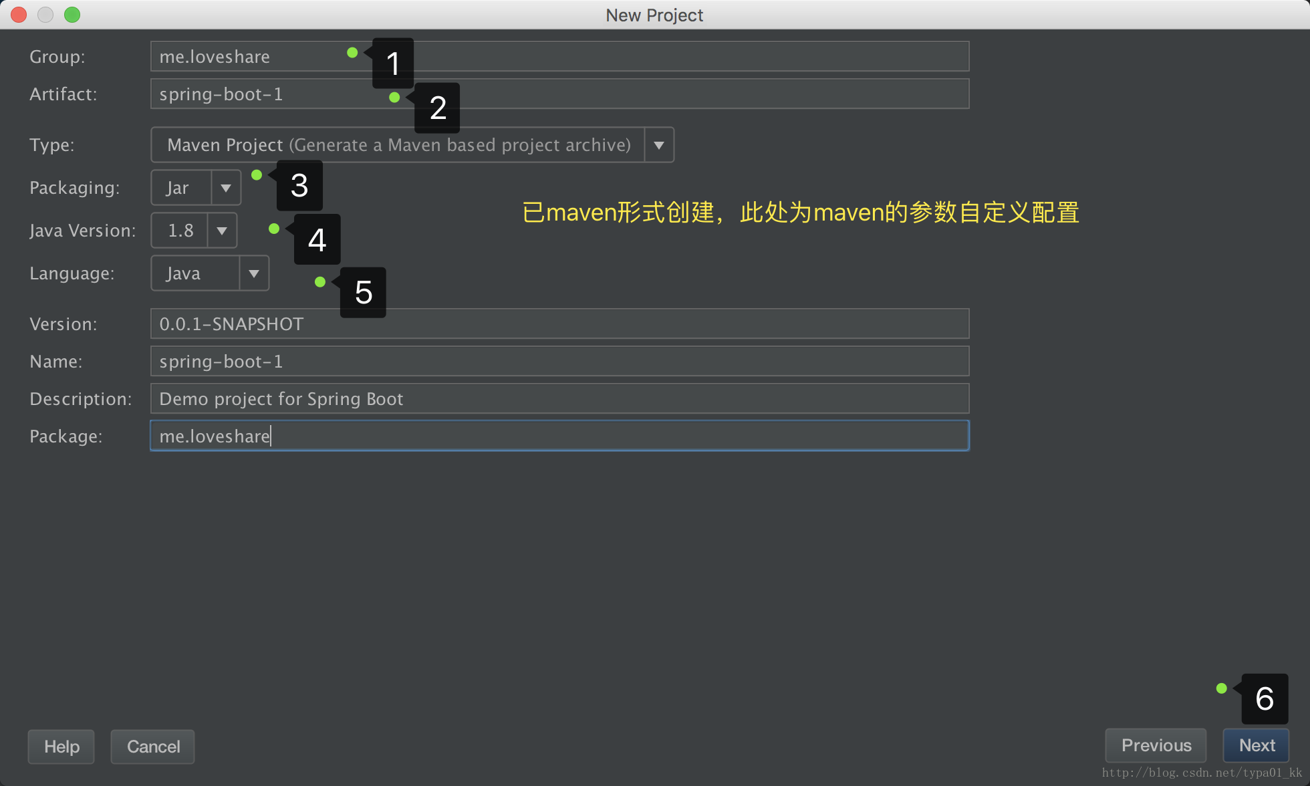The width and height of the screenshot is (1310, 786).
Task: Click the Description text field
Action: pyautogui.click(x=559, y=399)
